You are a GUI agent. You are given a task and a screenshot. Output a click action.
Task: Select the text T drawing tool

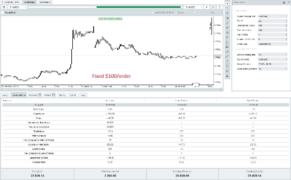(227, 61)
